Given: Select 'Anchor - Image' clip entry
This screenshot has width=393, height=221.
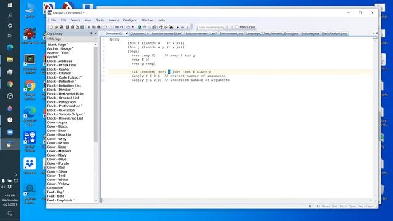Looking at the screenshot, I should tap(60, 49).
